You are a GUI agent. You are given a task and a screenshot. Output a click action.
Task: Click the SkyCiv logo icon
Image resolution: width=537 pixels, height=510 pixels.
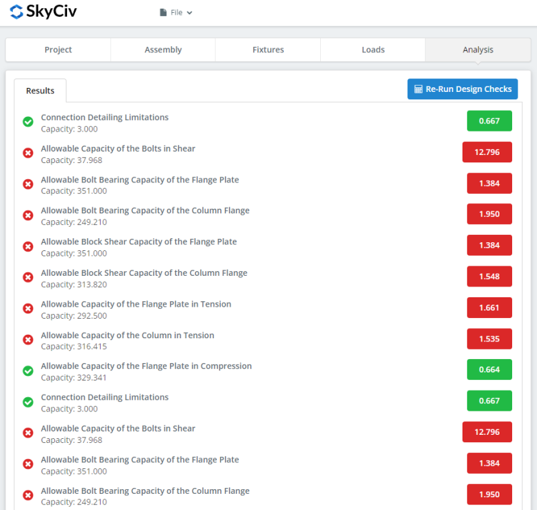[x=17, y=12]
